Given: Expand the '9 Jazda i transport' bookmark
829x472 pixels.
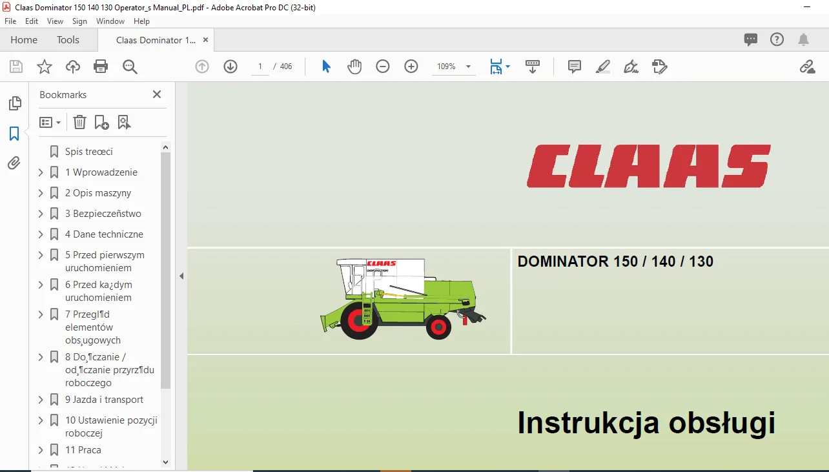Looking at the screenshot, I should pyautogui.click(x=41, y=400).
